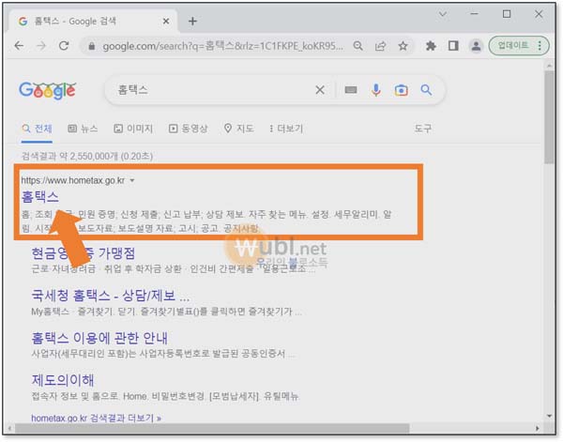
Task: Open the 홈택스 result link
Action: pos(40,197)
